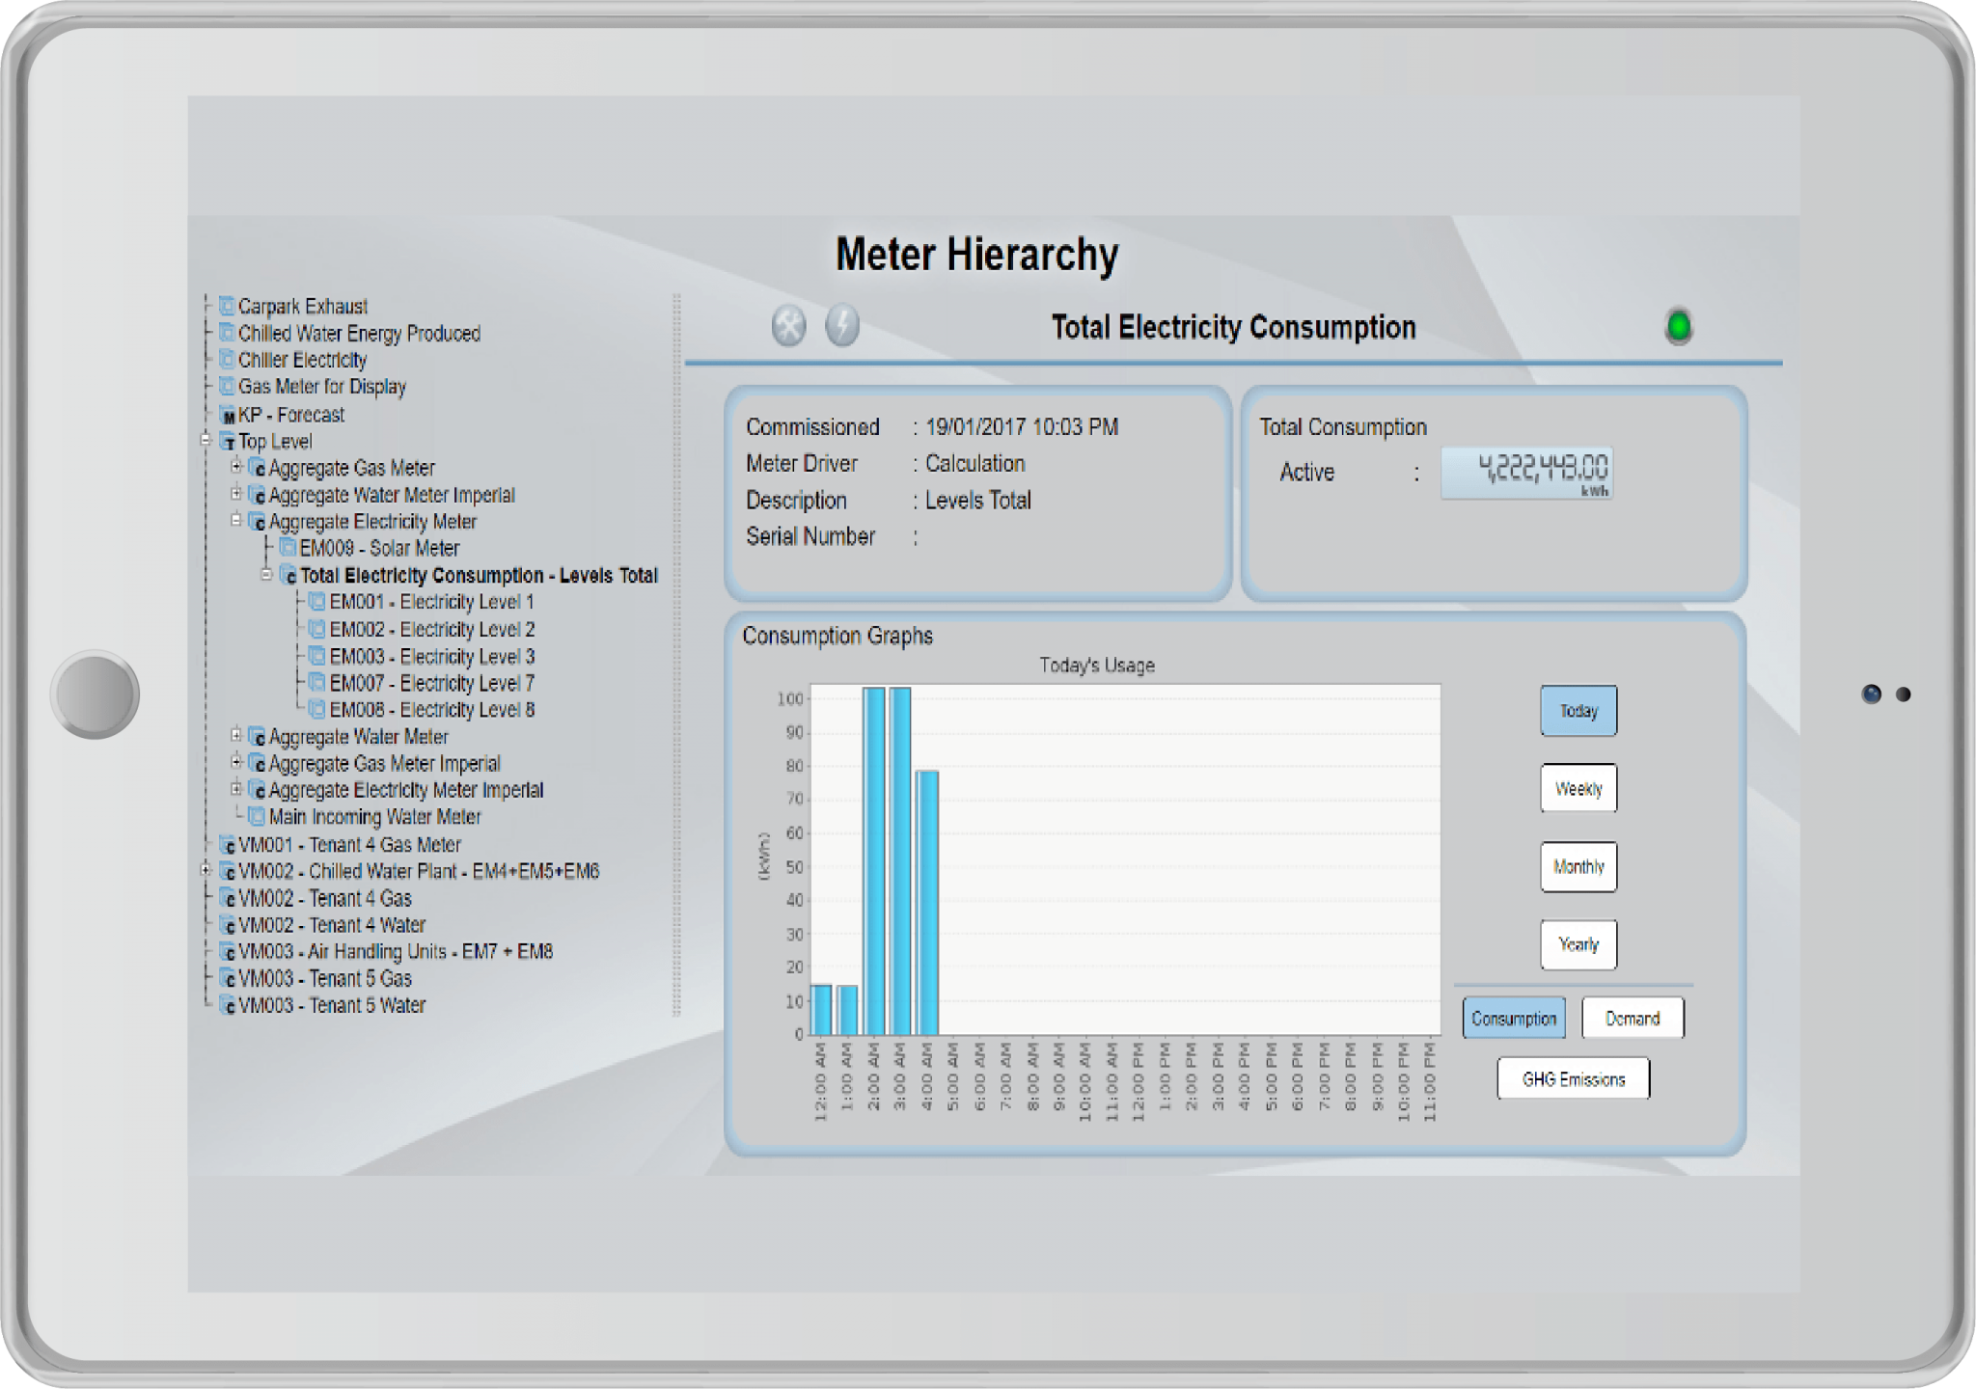Expand the Aggregate Gas Meter node
This screenshot has width=1976, height=1389.
(x=237, y=468)
